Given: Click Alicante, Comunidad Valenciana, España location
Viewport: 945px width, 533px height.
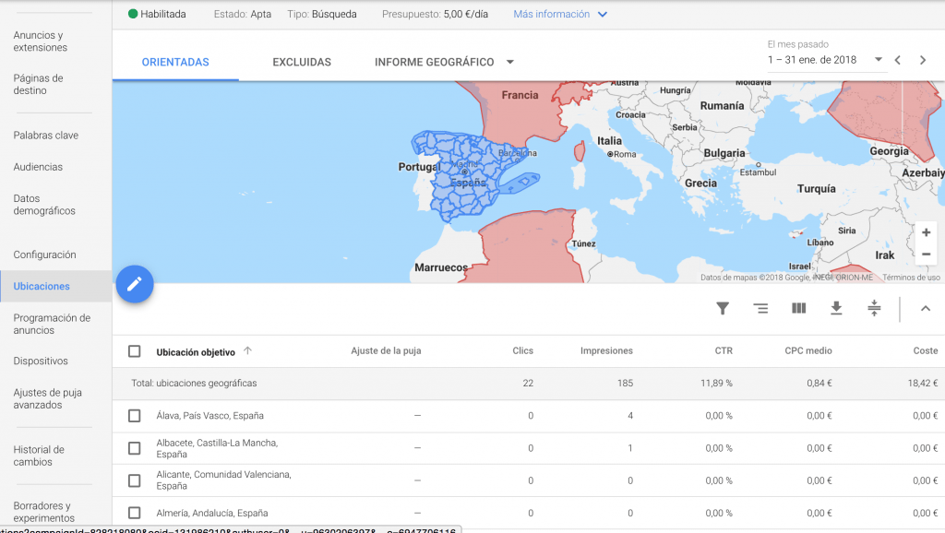Looking at the screenshot, I should 223,480.
